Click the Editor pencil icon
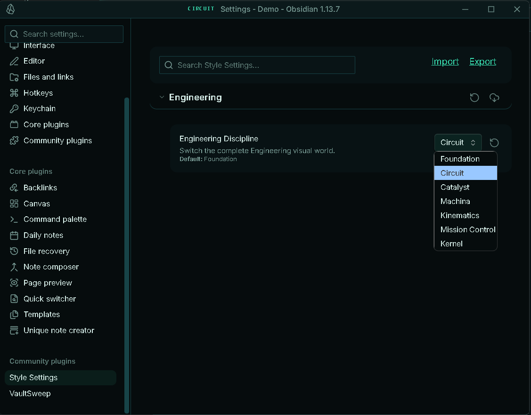Image resolution: width=531 pixels, height=415 pixels. pyautogui.click(x=14, y=61)
